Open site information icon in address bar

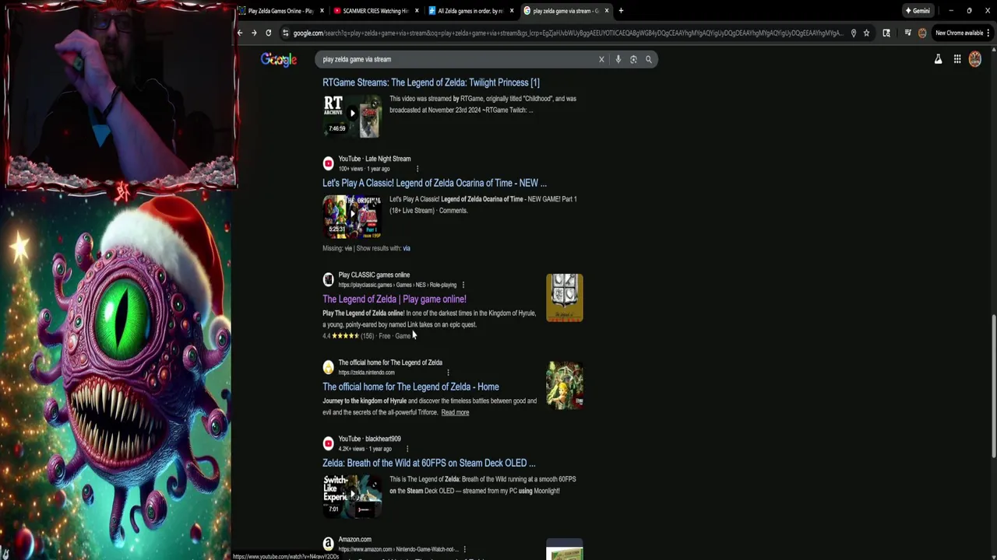tap(286, 33)
